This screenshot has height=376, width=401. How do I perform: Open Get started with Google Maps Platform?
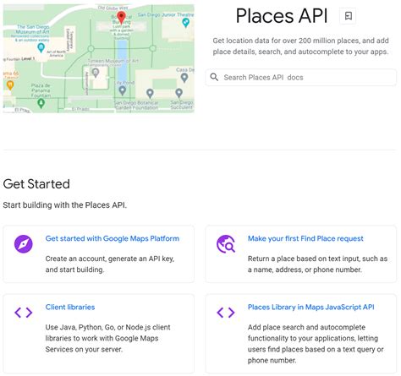click(x=113, y=238)
